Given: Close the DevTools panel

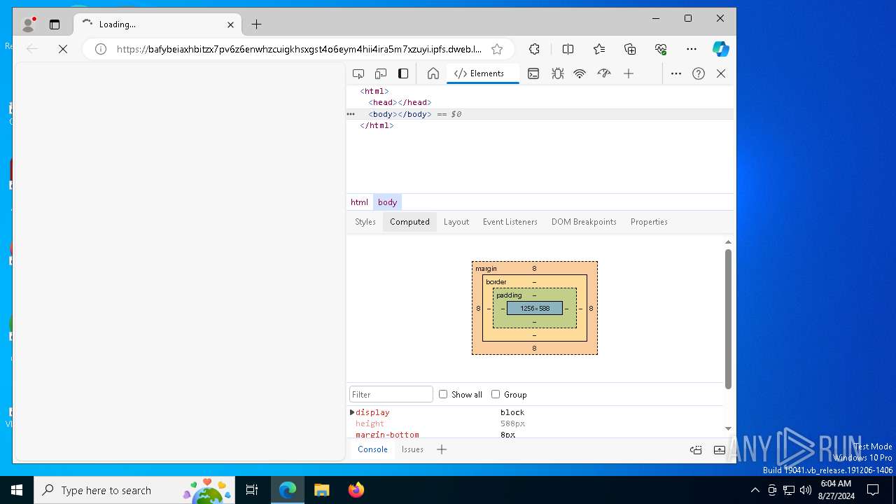Looking at the screenshot, I should click(721, 73).
